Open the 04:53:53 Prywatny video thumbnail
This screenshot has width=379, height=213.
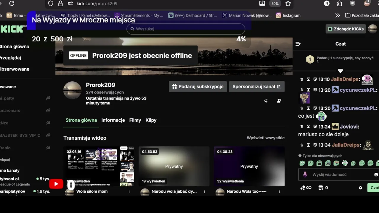pyautogui.click(x=174, y=166)
